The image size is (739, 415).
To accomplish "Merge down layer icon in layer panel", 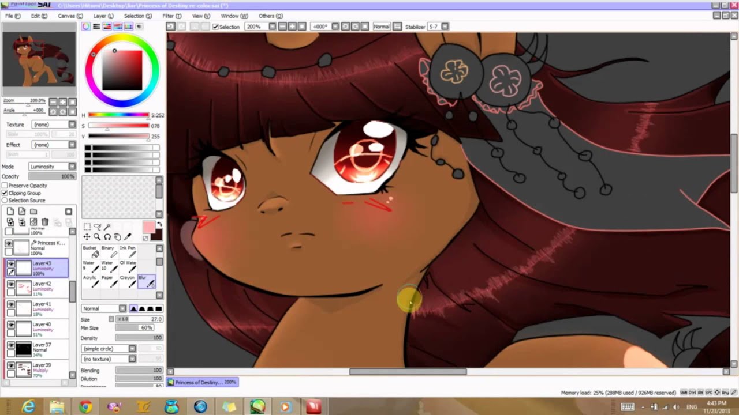I will point(21,222).
